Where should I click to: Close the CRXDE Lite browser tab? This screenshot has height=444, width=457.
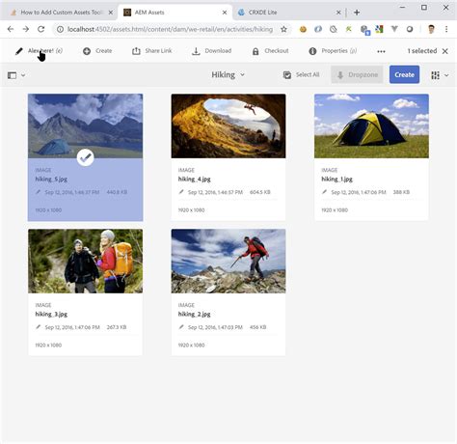[338, 13]
